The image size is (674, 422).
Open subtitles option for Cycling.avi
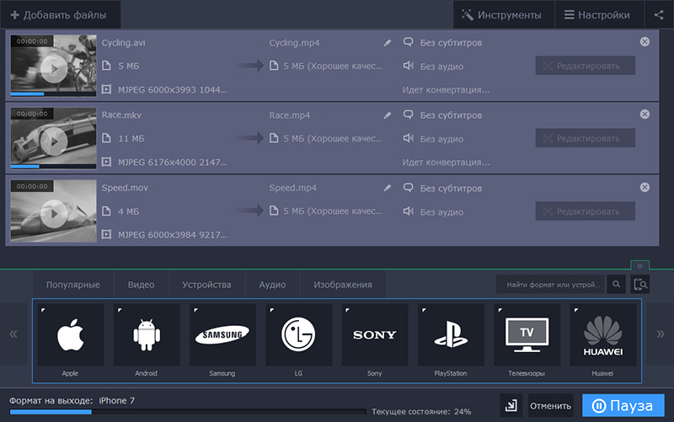tap(442, 43)
